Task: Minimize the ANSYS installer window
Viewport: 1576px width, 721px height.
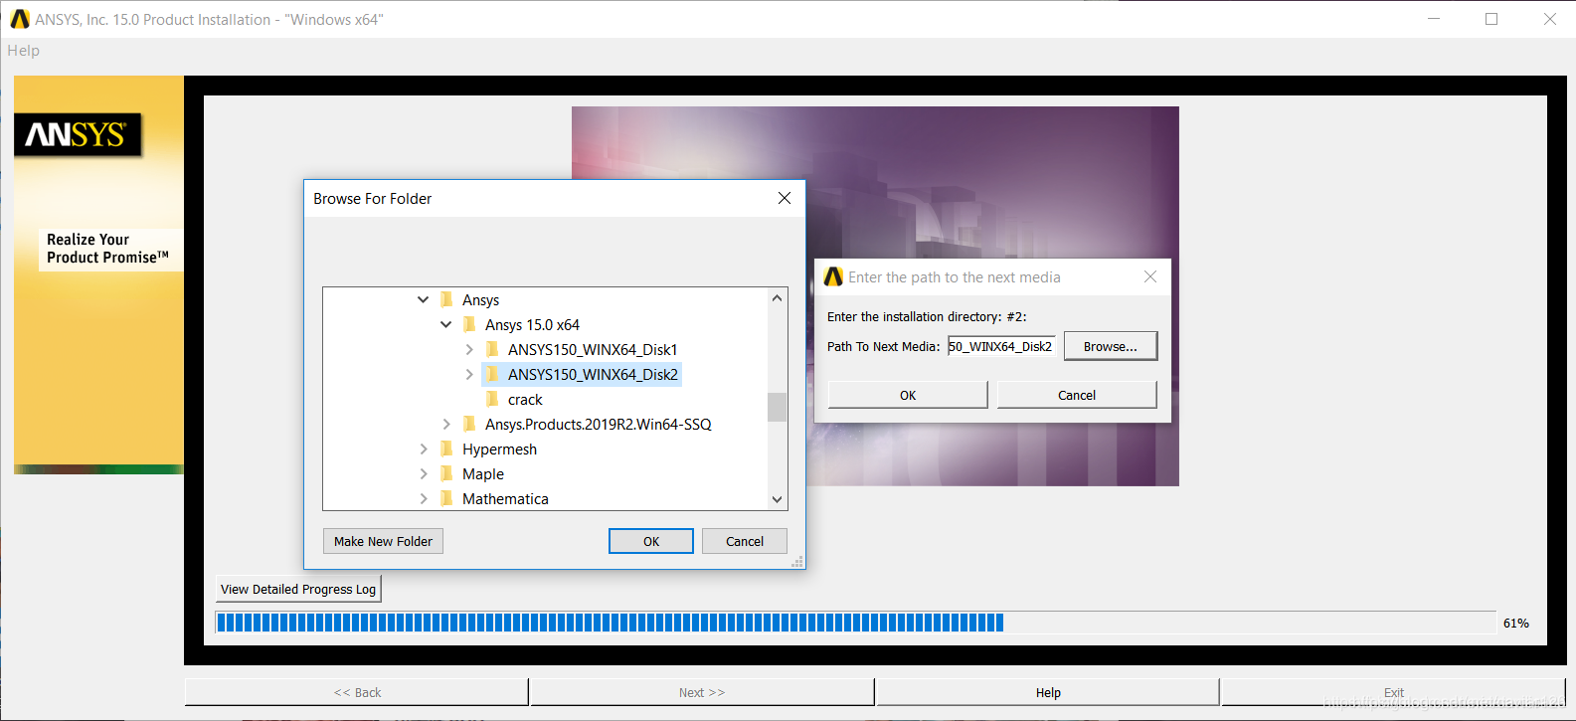Action: tap(1434, 19)
